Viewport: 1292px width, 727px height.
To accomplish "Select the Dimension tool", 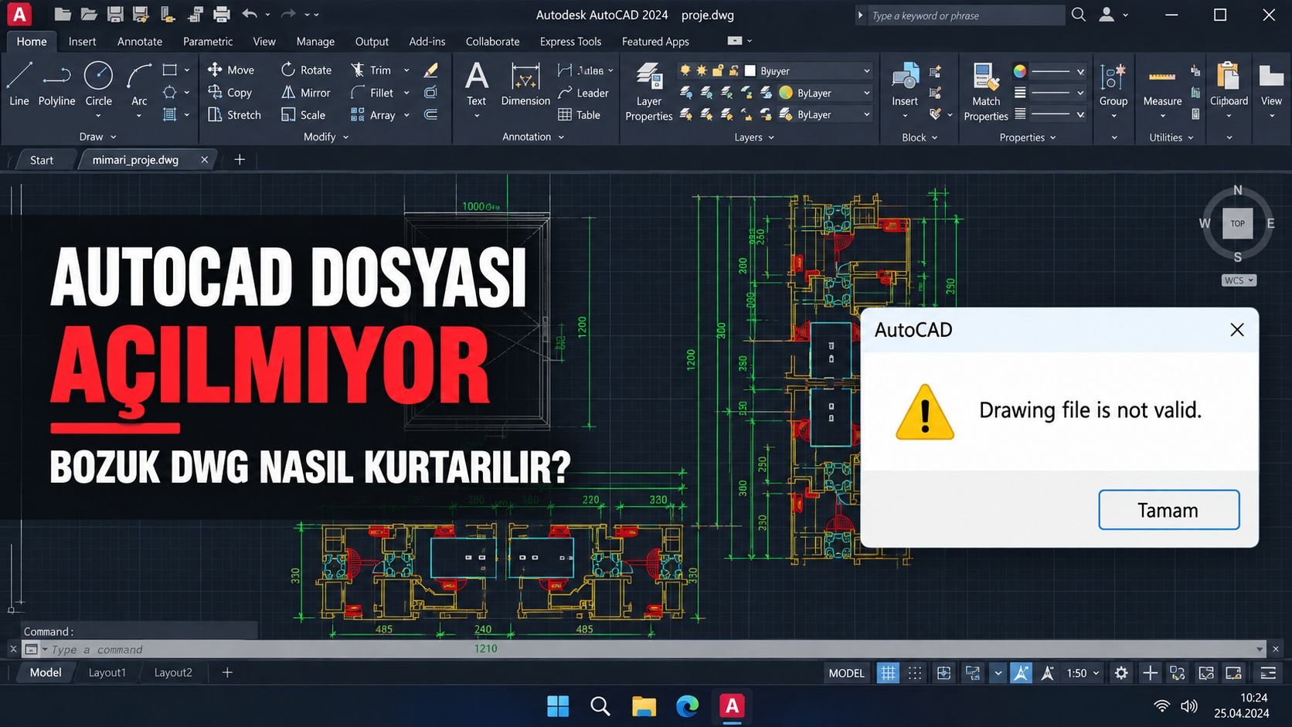I will 525,83.
